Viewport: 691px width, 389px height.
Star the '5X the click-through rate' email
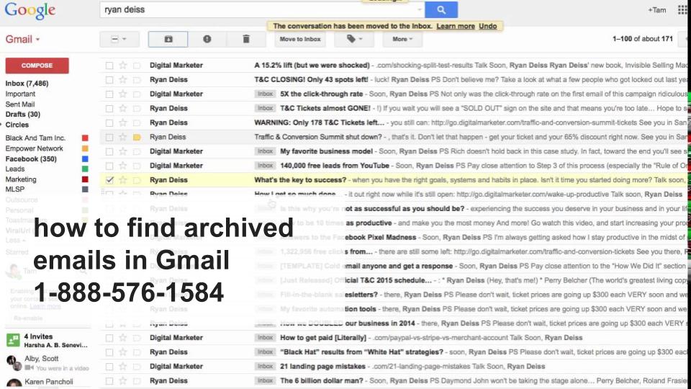123,94
